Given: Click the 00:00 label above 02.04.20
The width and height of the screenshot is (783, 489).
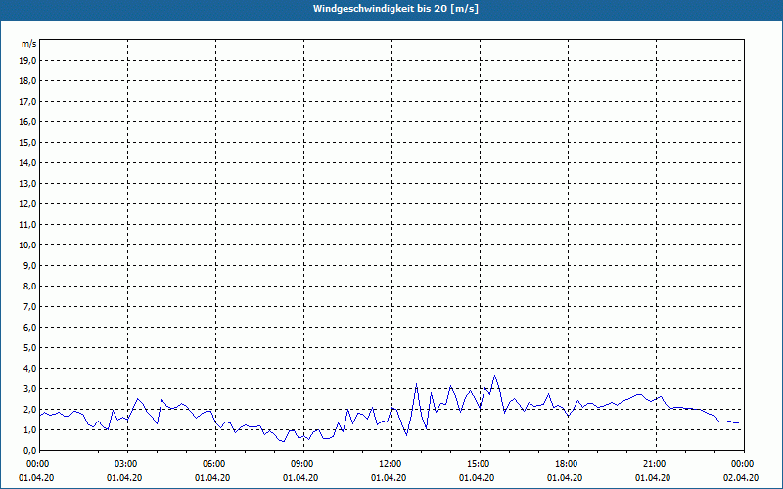Looking at the screenshot, I should tap(744, 464).
